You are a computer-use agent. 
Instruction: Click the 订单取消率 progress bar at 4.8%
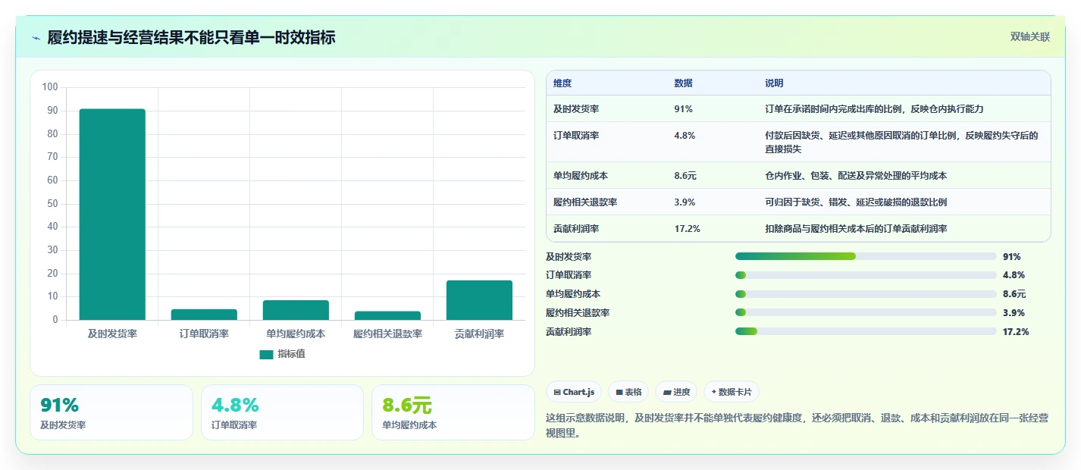pyautogui.click(x=866, y=275)
